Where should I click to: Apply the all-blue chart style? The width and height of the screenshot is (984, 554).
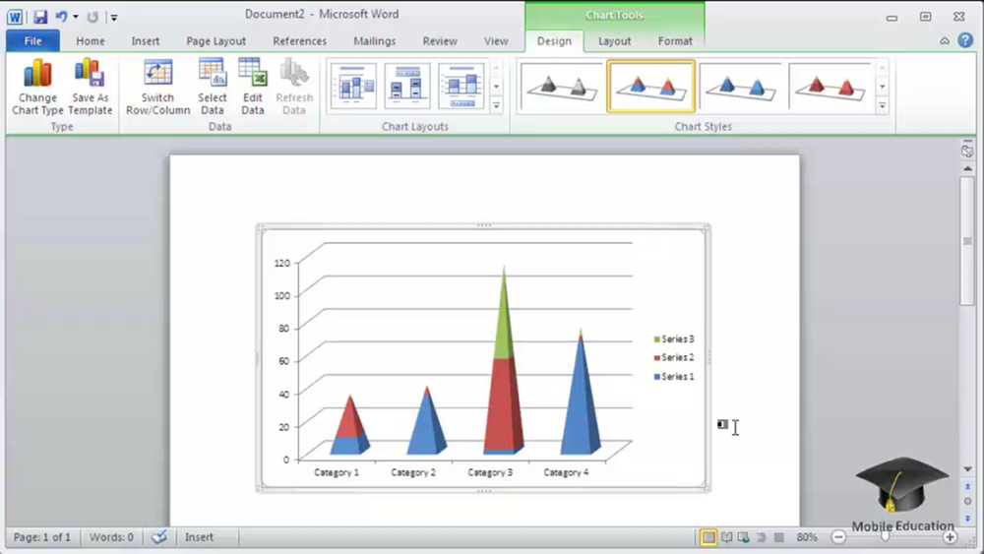[x=741, y=87]
